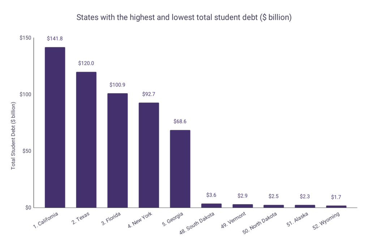Click the California bar
Viewport: 370px width, 246px height.
(x=55, y=128)
